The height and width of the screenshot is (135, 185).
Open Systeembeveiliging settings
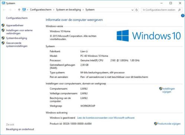16,38
